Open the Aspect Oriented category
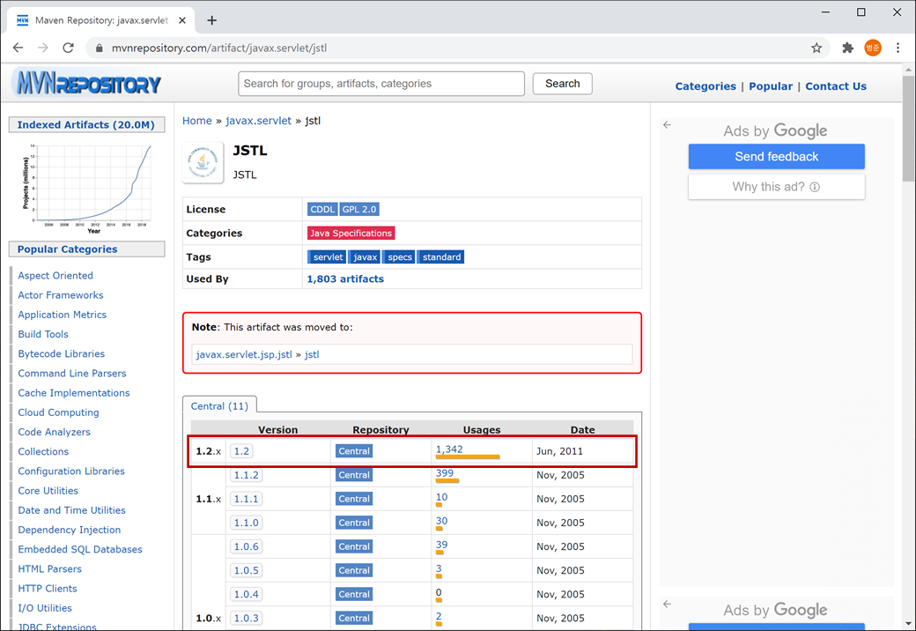Viewport: 916px width, 631px height. 55,276
